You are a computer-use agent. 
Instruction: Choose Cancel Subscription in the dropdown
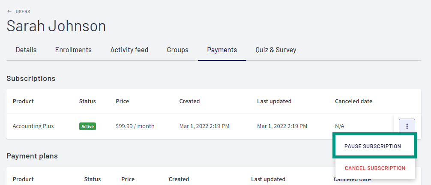click(375, 168)
